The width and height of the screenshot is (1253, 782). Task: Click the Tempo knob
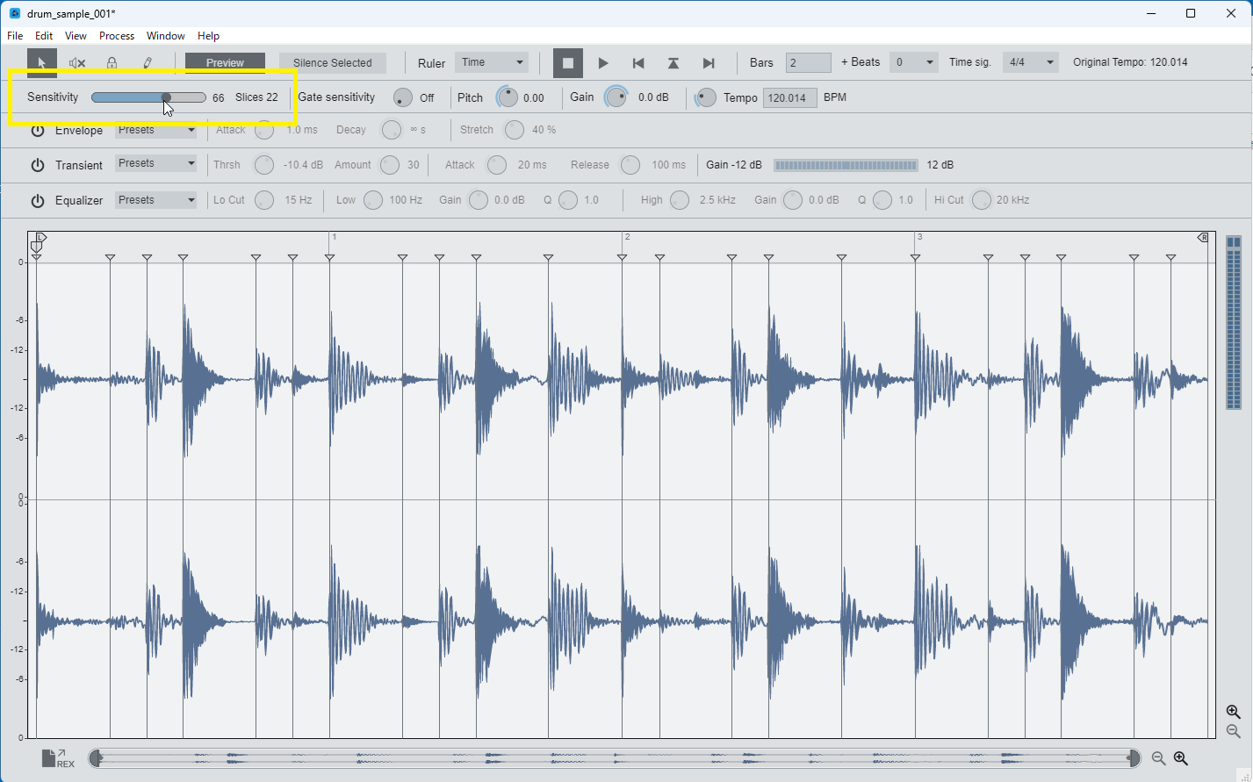(706, 97)
